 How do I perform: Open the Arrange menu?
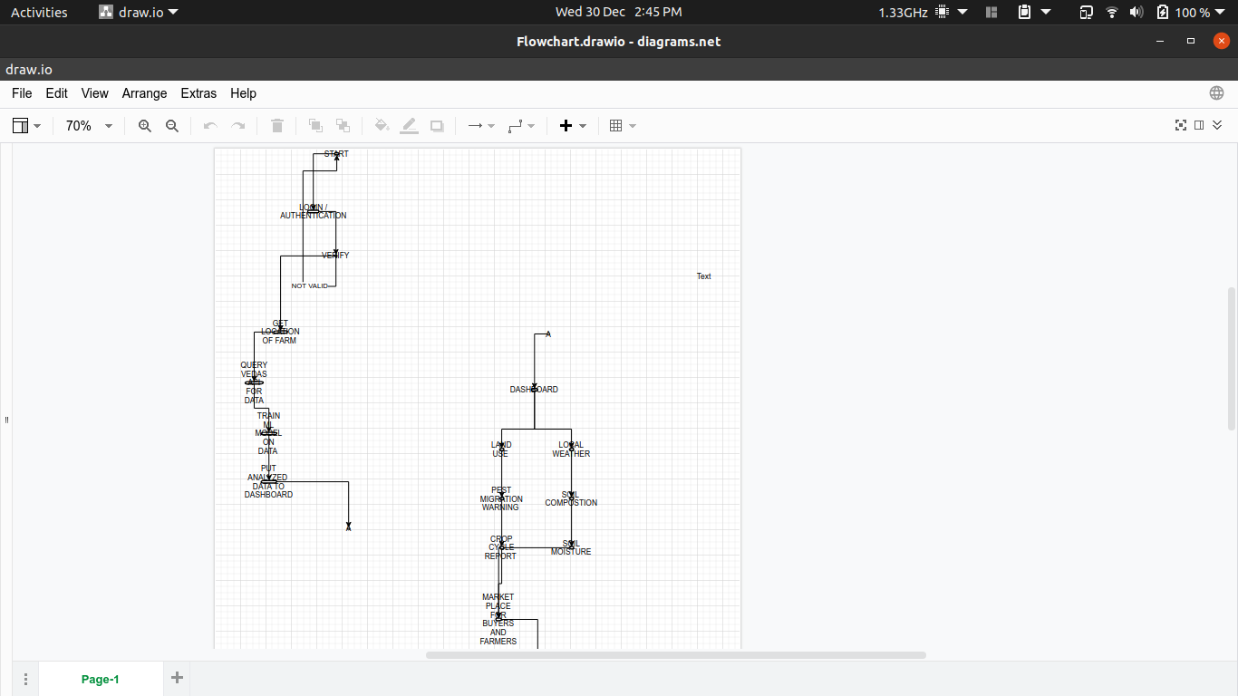click(x=144, y=93)
